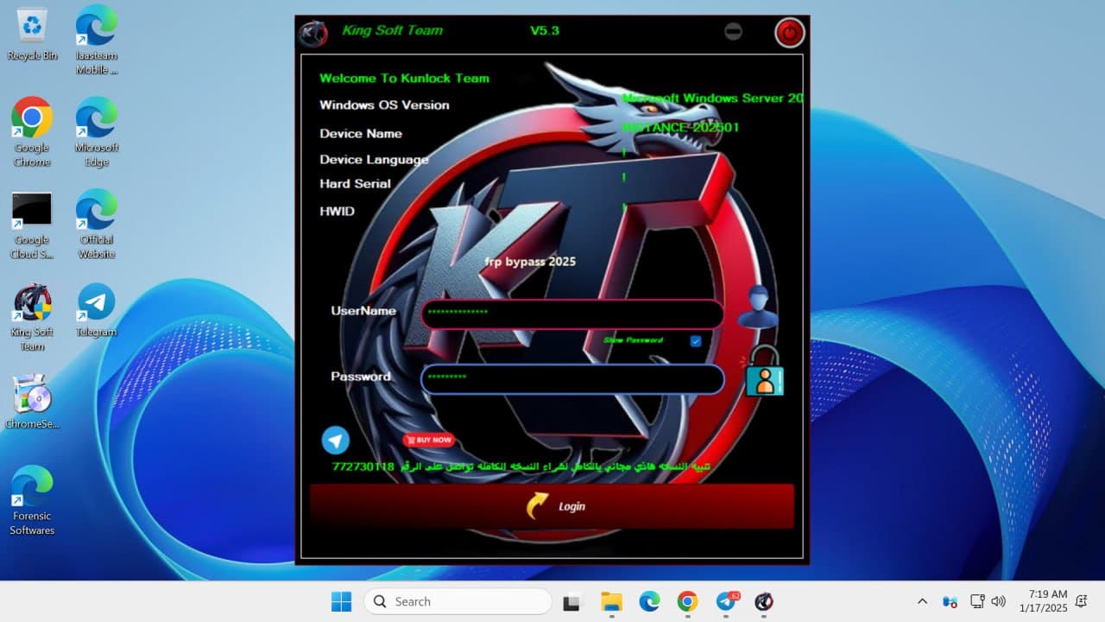This screenshot has width=1105, height=622.
Task: Click the taskbar Search box
Action: click(x=458, y=601)
